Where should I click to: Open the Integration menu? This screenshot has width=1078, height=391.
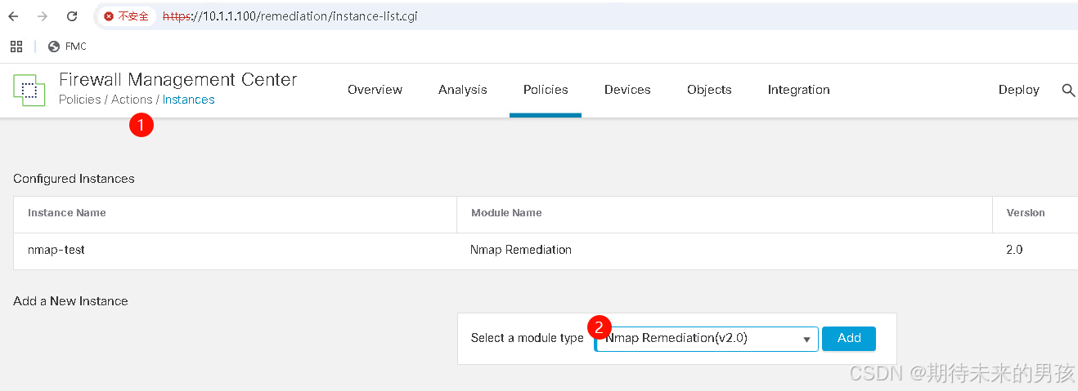[799, 90]
